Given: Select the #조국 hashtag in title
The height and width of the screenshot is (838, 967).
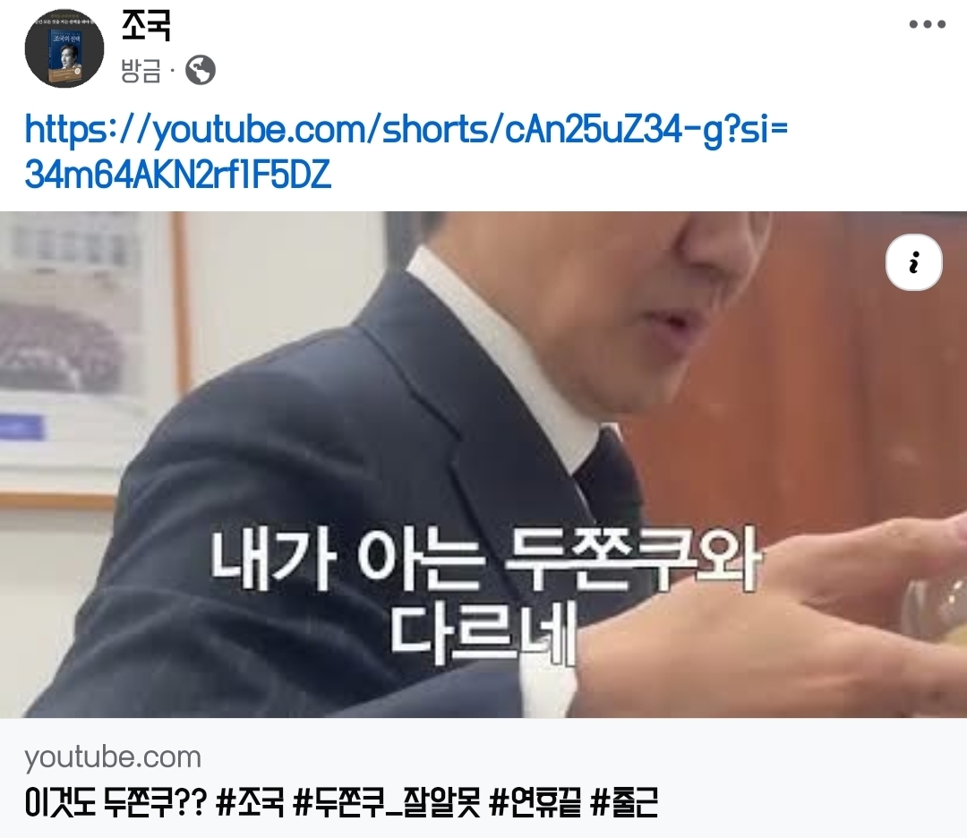Looking at the screenshot, I should click(x=251, y=802).
